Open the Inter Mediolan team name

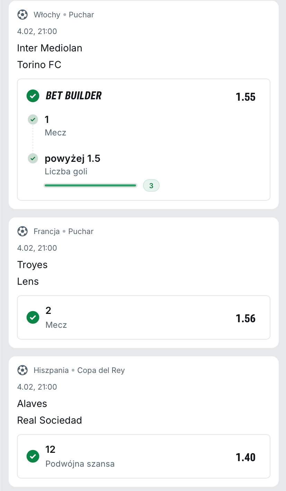pos(50,48)
